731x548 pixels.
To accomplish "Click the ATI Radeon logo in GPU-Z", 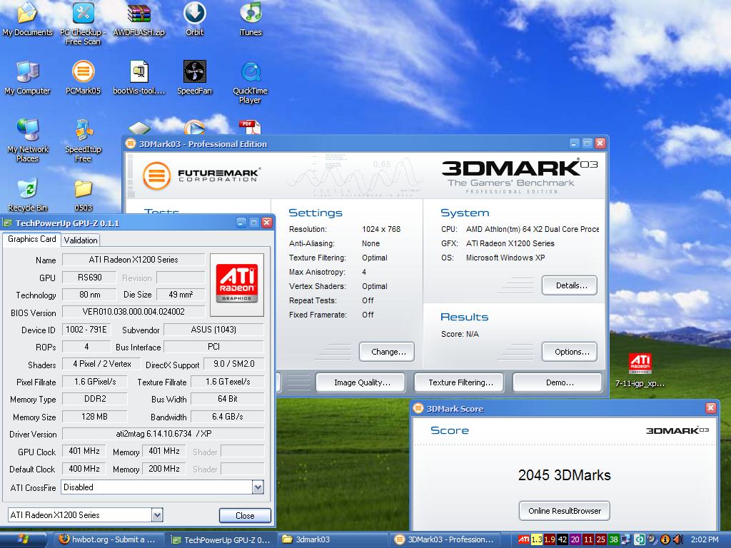I will tap(237, 284).
